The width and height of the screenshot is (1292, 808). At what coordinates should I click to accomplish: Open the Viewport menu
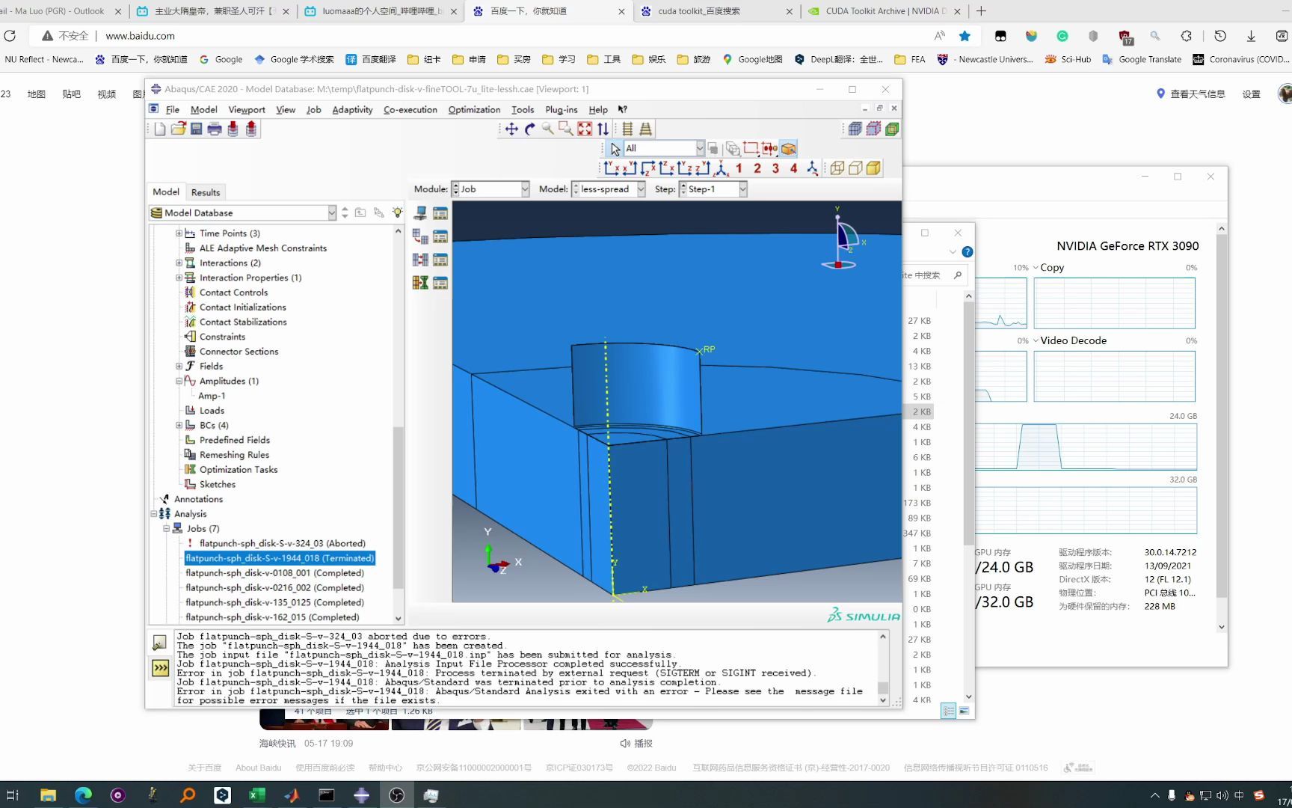(x=247, y=109)
